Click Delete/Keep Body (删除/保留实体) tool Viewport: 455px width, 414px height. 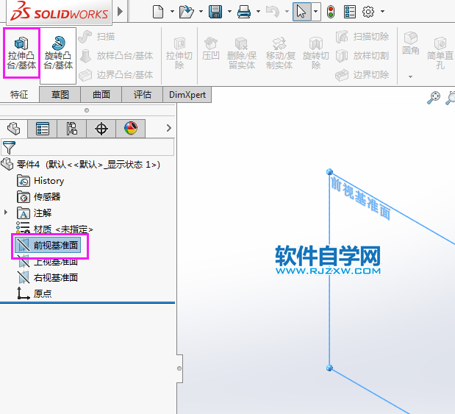pos(242,54)
